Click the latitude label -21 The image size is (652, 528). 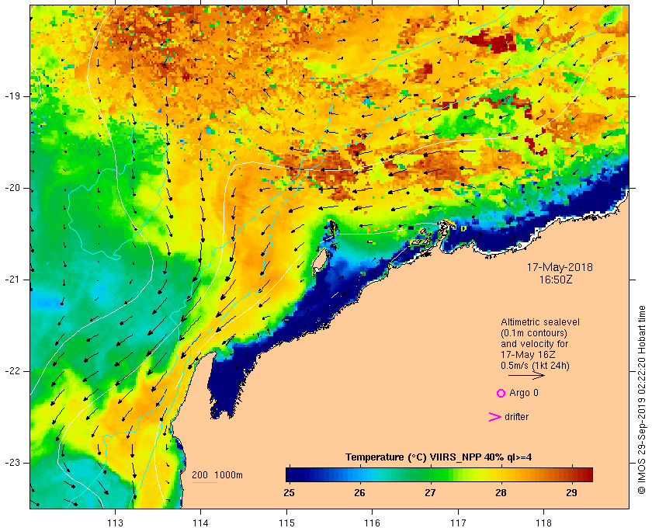tap(12, 280)
